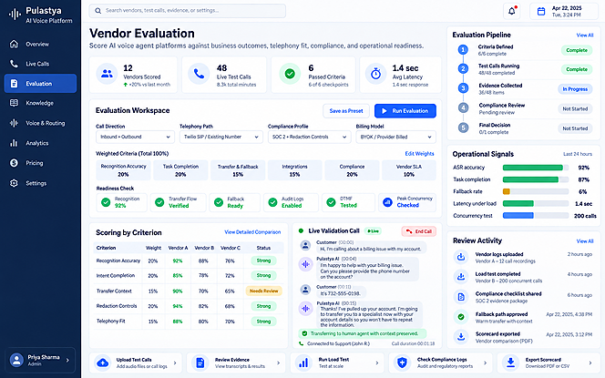Open the Compliance Profile dropdown
The image size is (605, 378).
tap(310, 137)
